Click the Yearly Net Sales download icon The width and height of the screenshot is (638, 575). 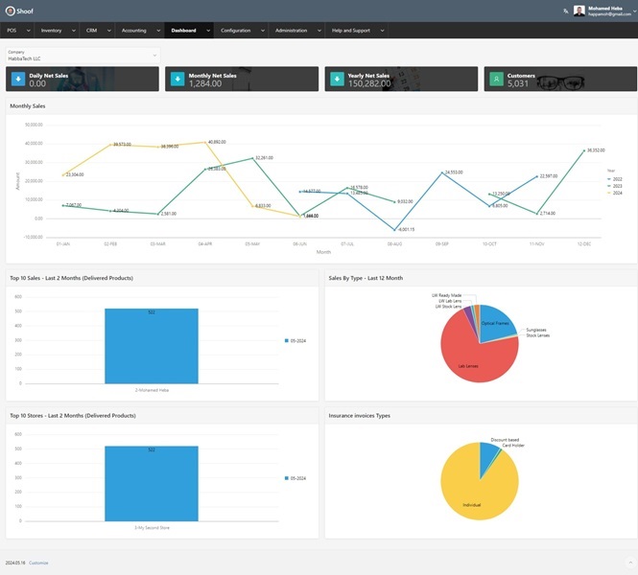coord(337,79)
